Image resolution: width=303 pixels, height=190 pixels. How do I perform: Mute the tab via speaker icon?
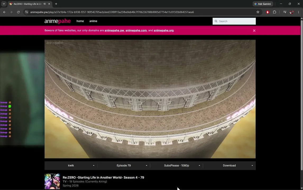45,4
